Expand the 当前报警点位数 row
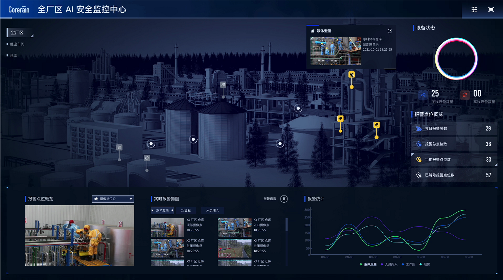The image size is (503, 280). pyautogui.click(x=454, y=160)
